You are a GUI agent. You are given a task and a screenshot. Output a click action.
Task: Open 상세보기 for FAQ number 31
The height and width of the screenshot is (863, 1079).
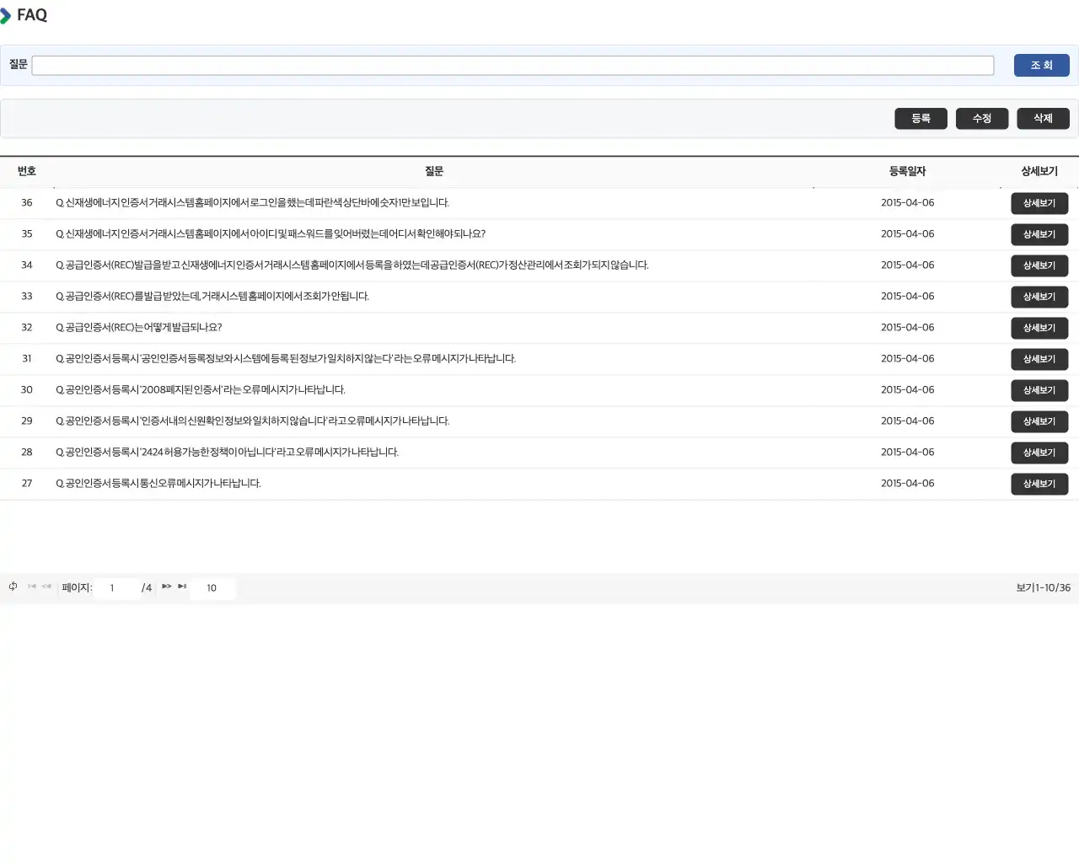tap(1039, 359)
